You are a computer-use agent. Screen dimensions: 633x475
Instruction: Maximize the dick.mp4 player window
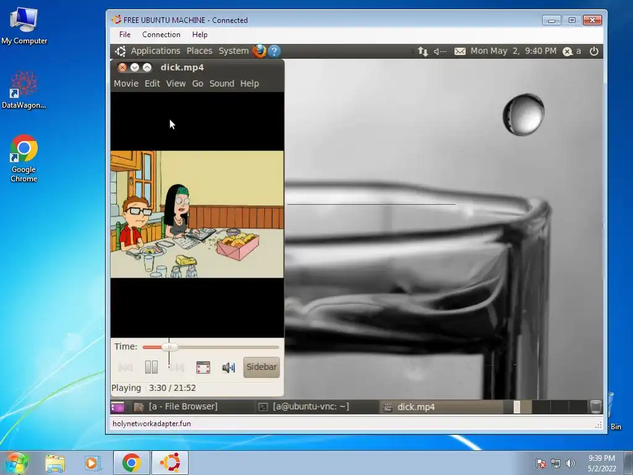coord(147,67)
